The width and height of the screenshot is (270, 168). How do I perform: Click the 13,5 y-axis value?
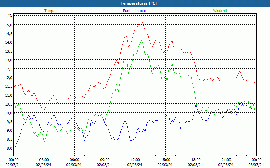point(9,51)
